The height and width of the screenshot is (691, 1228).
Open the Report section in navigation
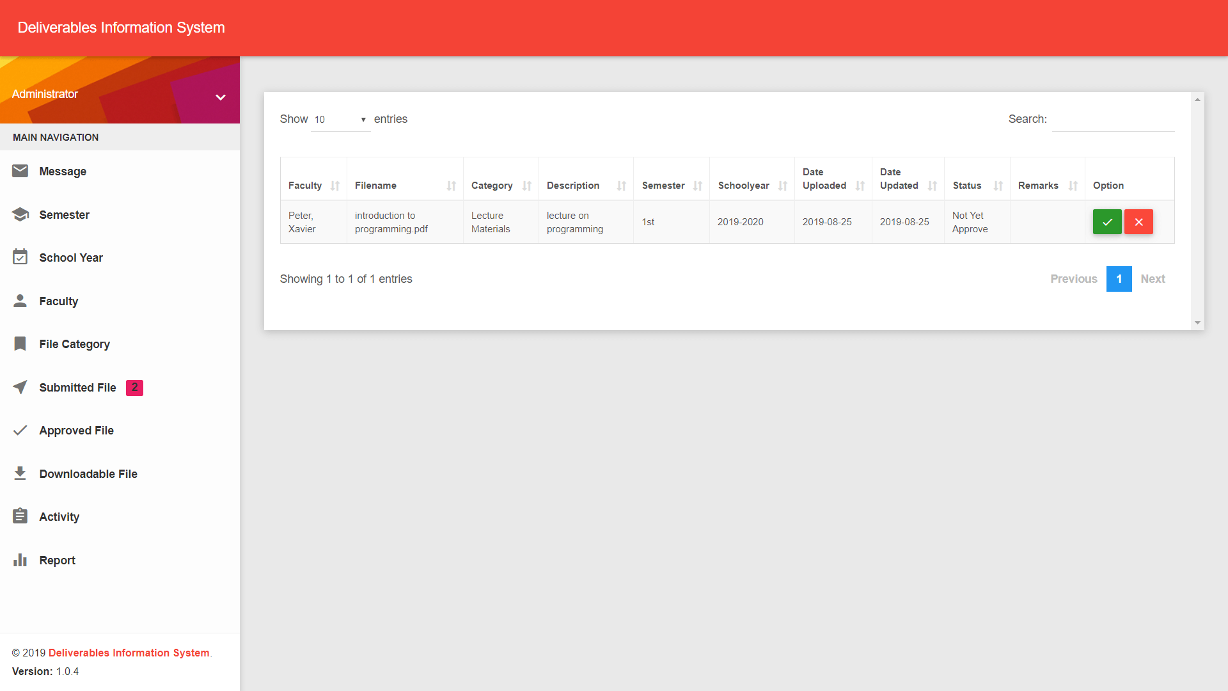pos(56,560)
